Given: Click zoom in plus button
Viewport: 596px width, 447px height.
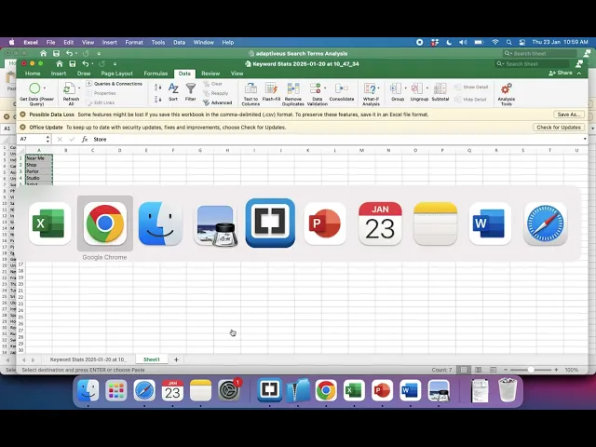Looking at the screenshot, I should pyautogui.click(x=556, y=370).
